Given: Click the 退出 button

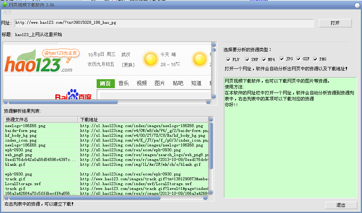Looking at the screenshot, I should (341, 205).
